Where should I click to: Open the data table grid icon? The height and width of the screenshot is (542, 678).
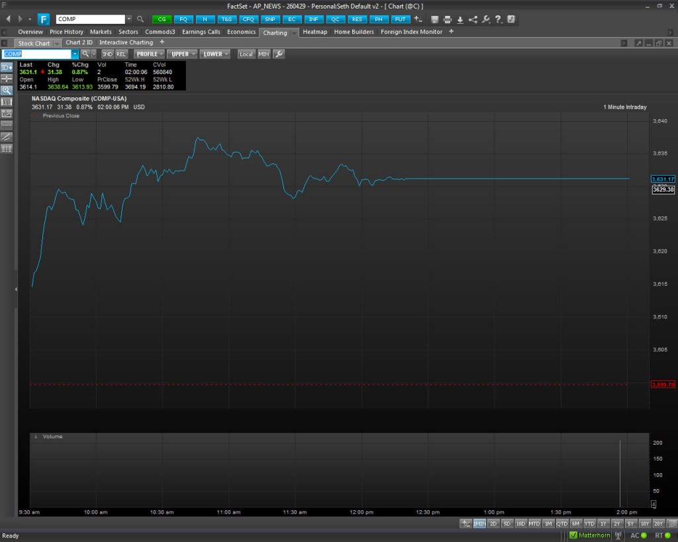click(x=7, y=148)
